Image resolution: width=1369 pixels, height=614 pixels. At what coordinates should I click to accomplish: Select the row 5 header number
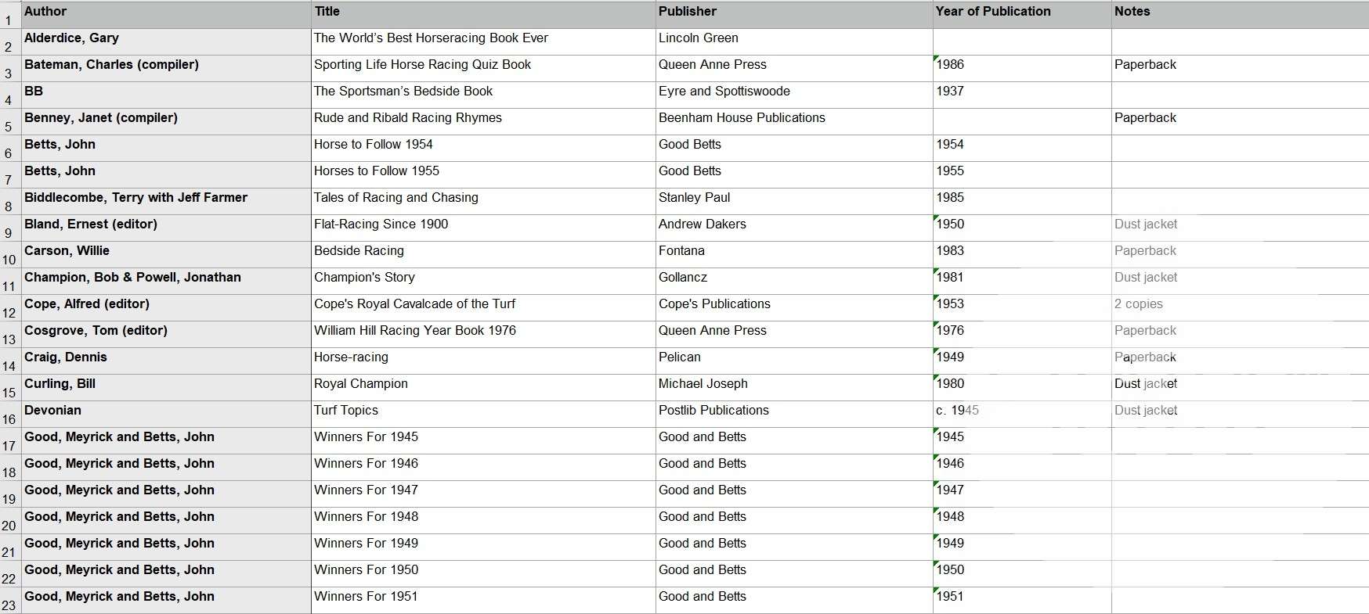click(x=10, y=122)
